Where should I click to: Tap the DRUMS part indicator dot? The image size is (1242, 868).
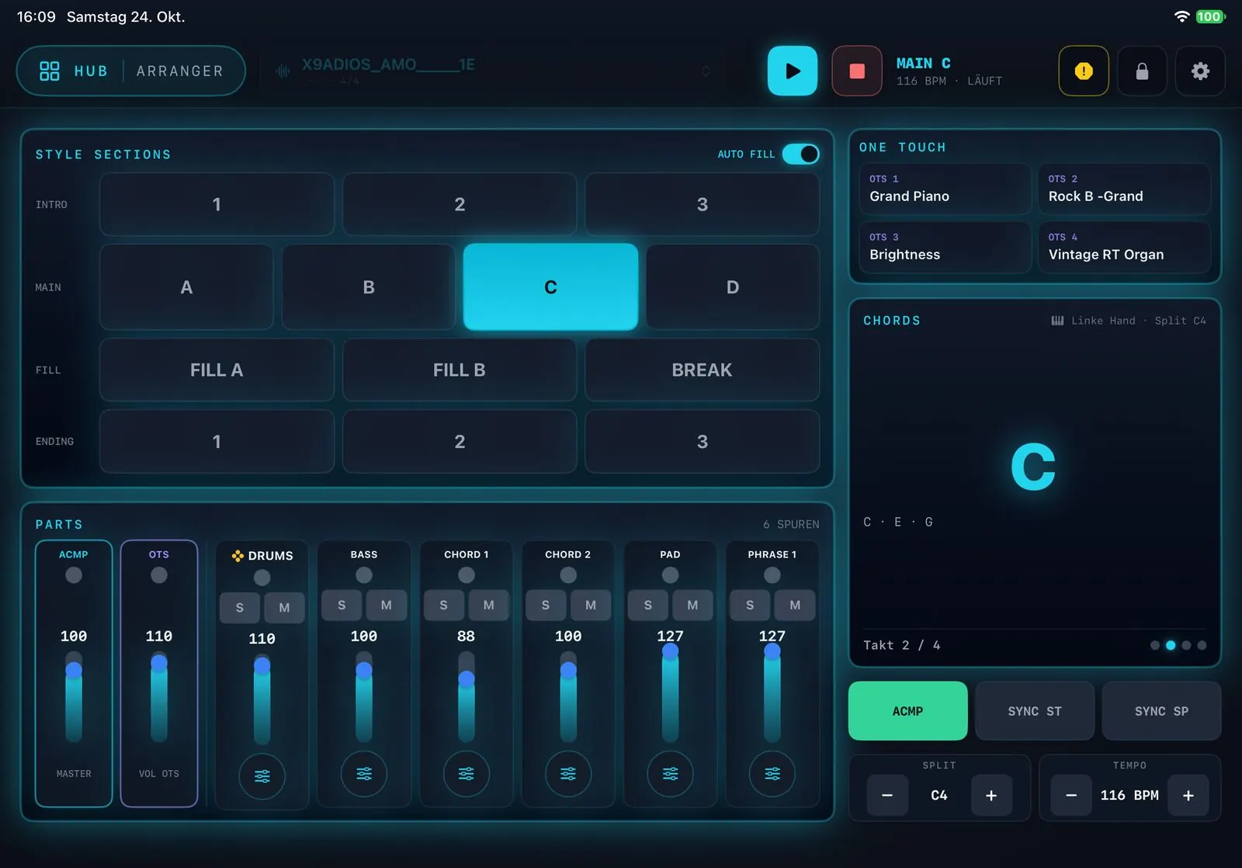coord(262,577)
